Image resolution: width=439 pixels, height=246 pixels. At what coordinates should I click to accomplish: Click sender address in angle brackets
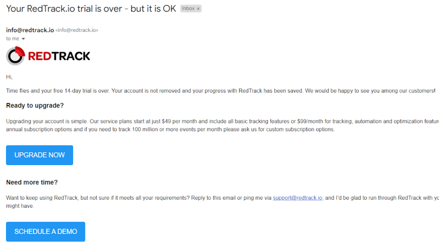(77, 30)
